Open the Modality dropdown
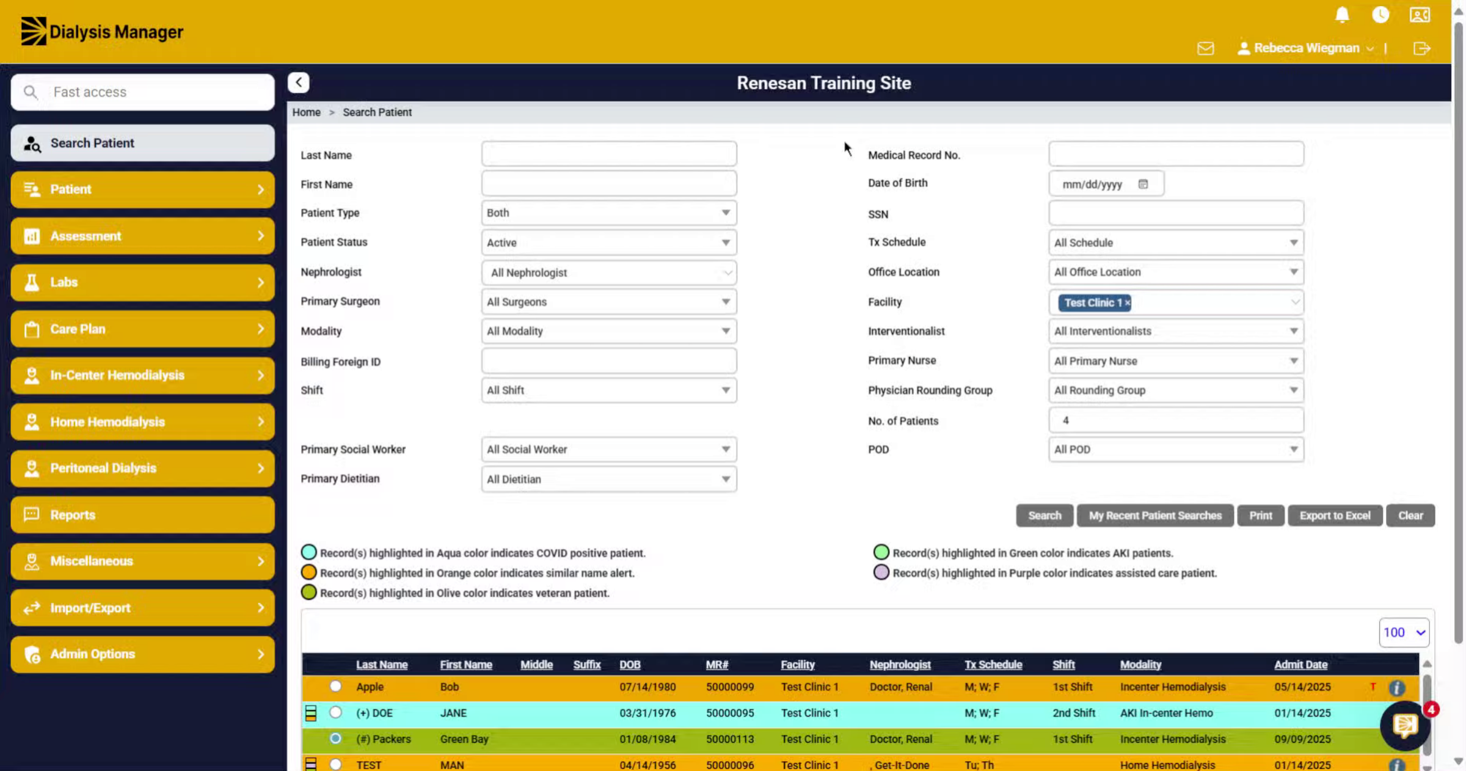The image size is (1466, 771). click(609, 331)
